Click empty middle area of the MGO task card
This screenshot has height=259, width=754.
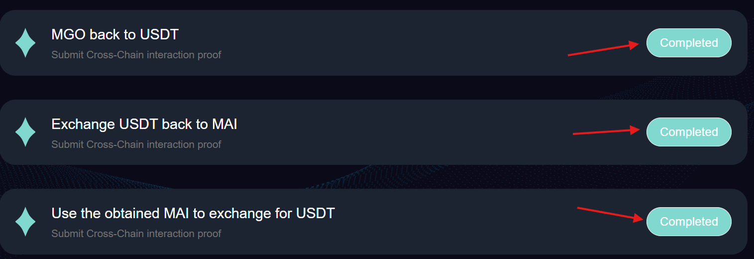click(388, 43)
